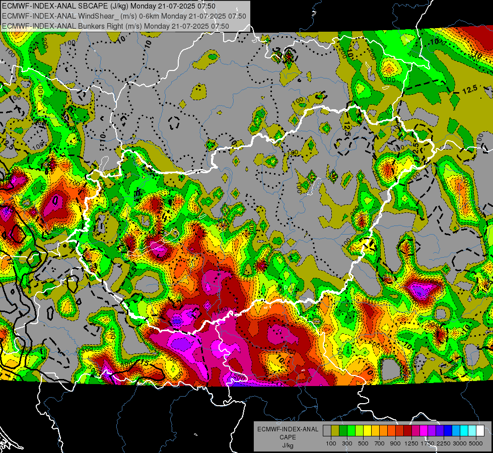Select the olive swatch in the legend
Screen dimensions: 493x453
pos(335,431)
